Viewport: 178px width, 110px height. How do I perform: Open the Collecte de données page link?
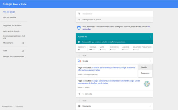pos(106,69)
